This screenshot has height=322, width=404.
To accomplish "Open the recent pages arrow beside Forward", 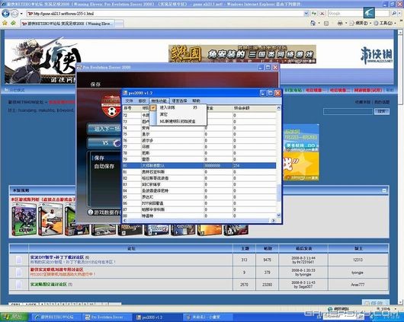I will (21, 14).
